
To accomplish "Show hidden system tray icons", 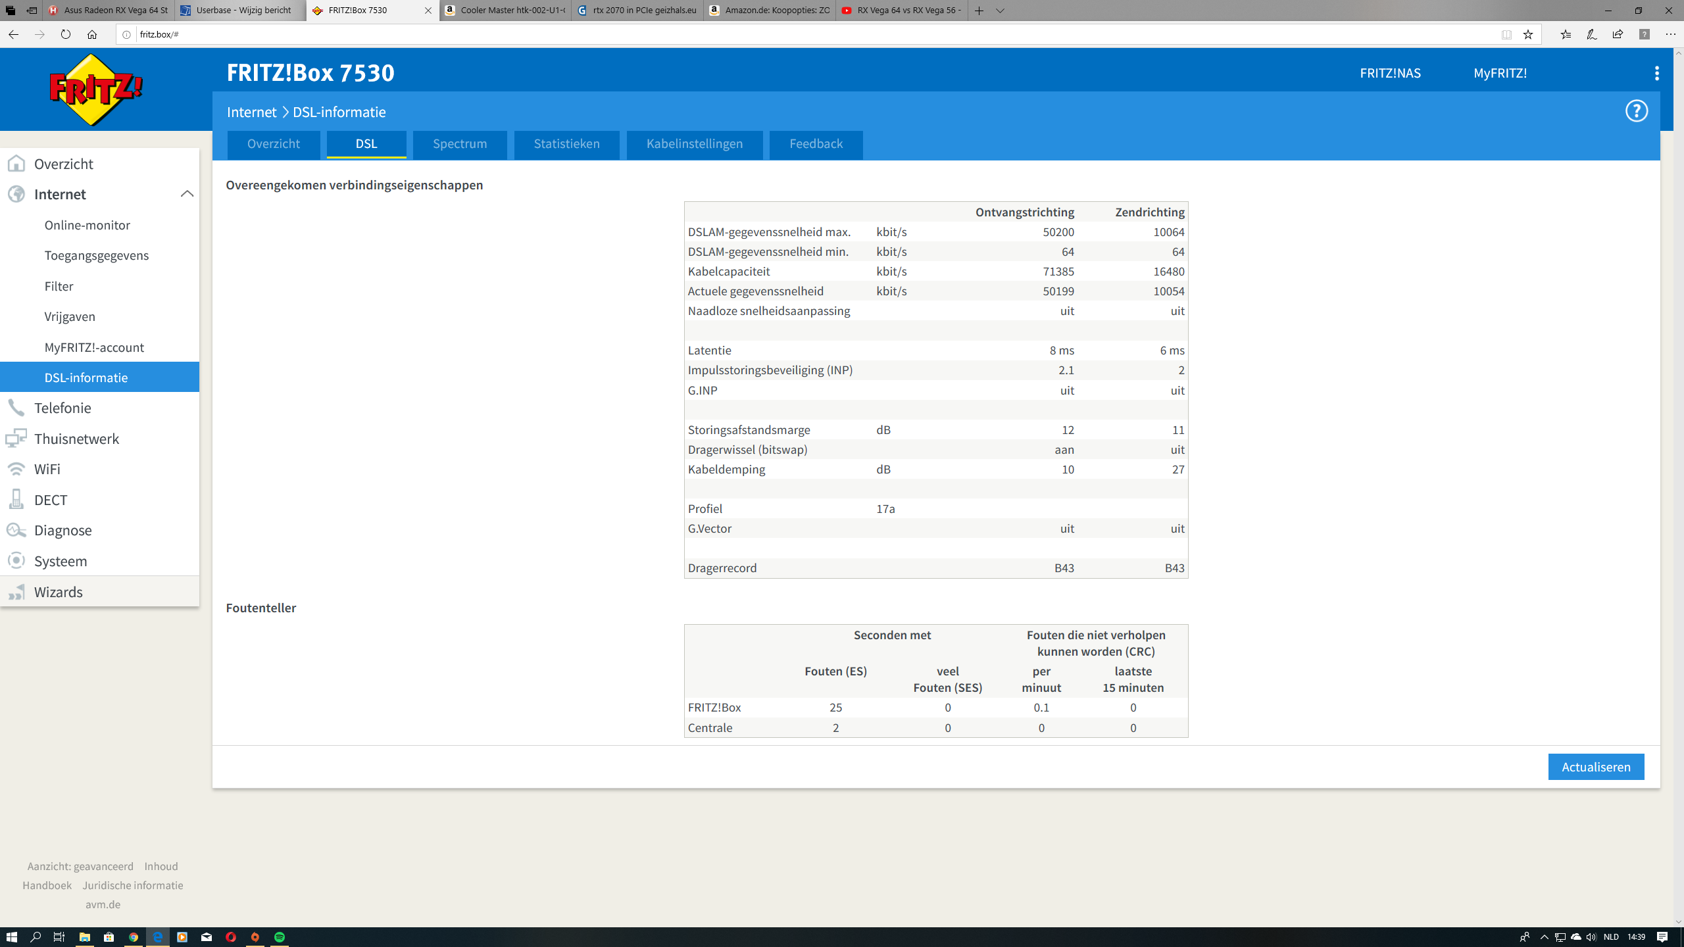I will click(1544, 937).
